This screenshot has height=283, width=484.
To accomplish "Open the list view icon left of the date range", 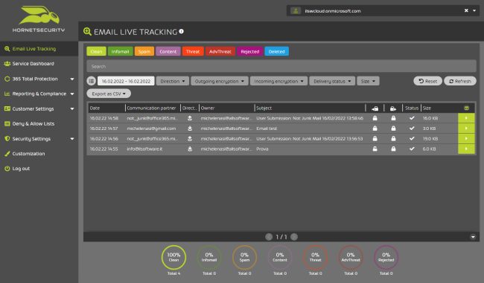I will [x=91, y=81].
